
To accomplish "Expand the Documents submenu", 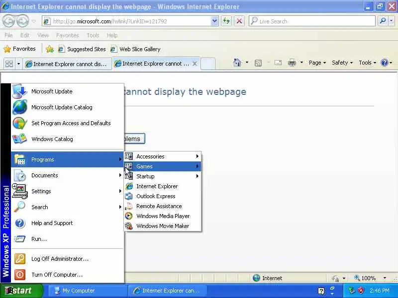I will (x=68, y=175).
